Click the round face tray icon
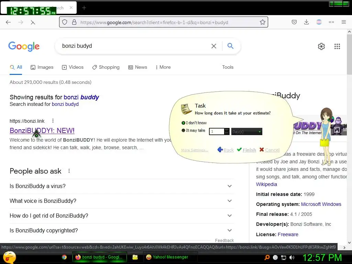This screenshot has height=264, width=352. [x=275, y=257]
